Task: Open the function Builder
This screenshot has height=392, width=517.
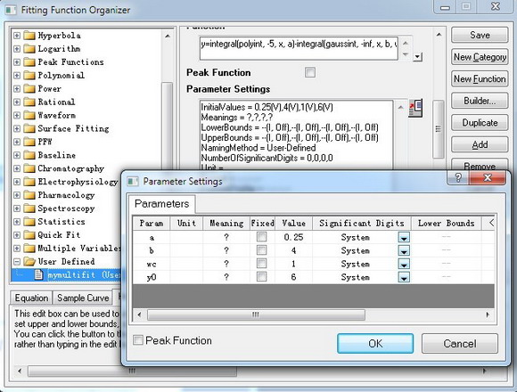Action: coord(480,101)
